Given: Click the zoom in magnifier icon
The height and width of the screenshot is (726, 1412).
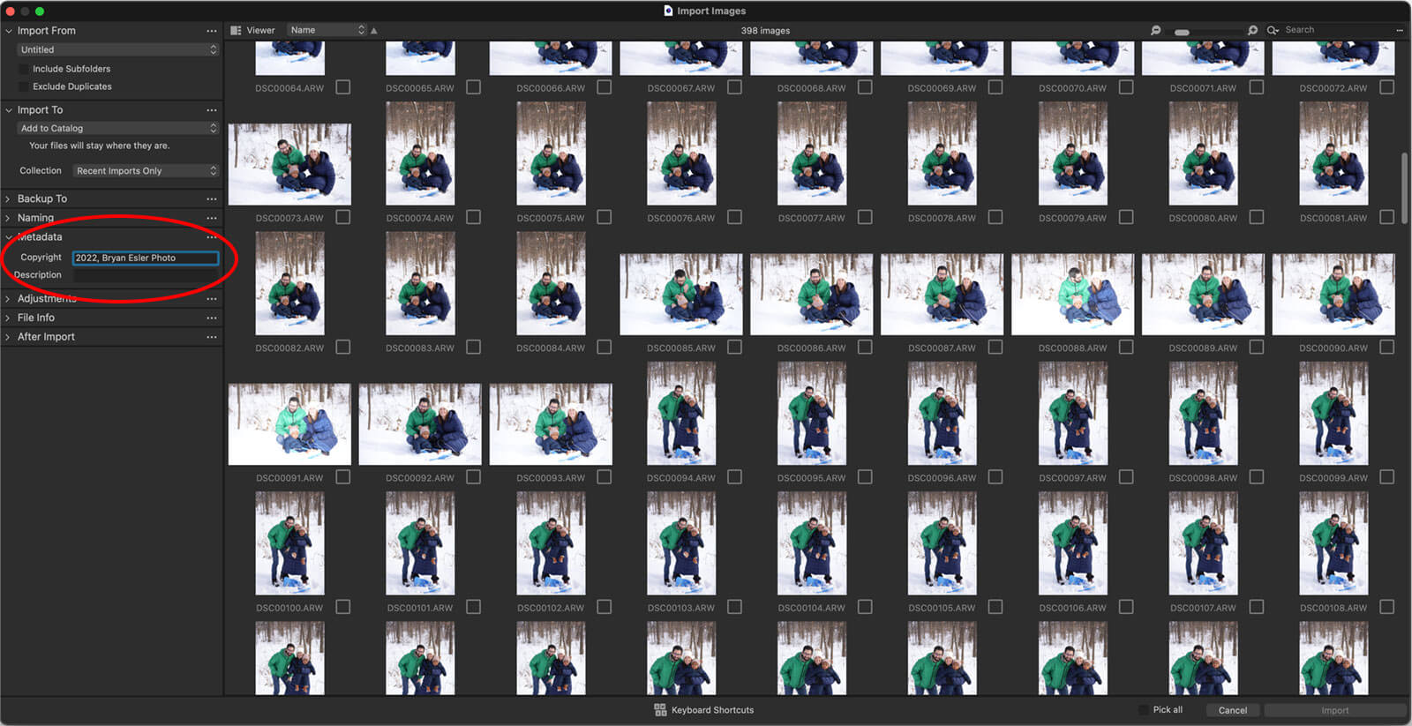Looking at the screenshot, I should pos(1252,30).
